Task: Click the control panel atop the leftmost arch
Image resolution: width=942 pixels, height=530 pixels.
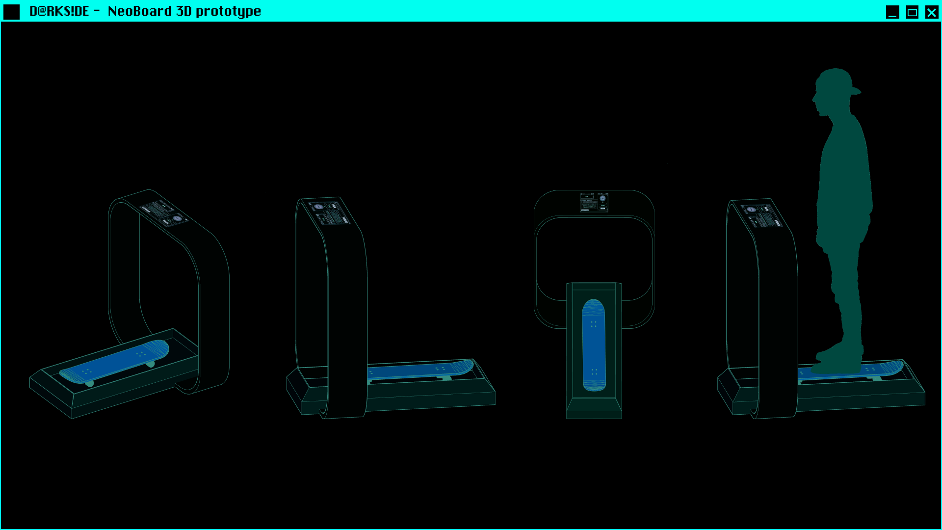Action: (164, 213)
